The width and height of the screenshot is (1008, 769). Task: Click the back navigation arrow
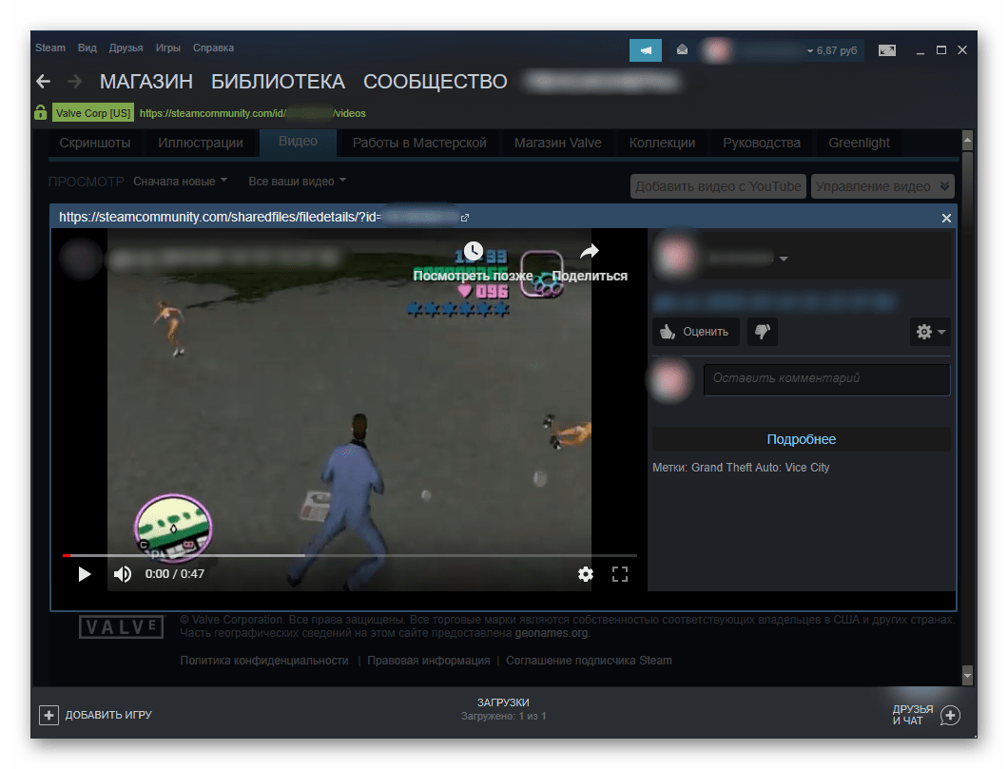point(43,82)
